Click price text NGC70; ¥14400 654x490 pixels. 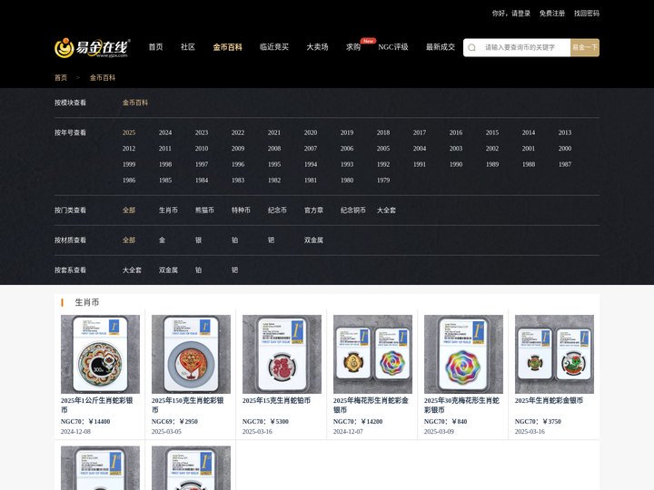pyautogui.click(x=85, y=422)
